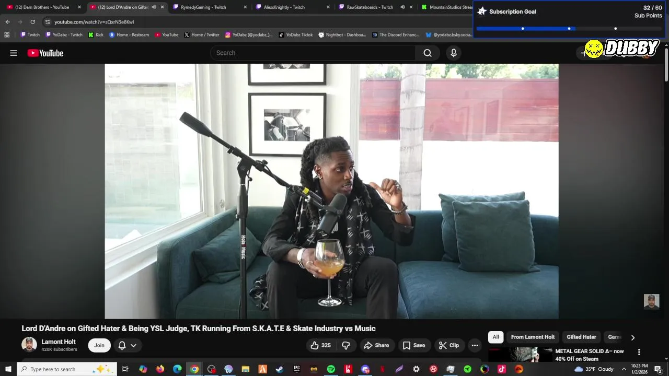
Task: Open the Twitch bookmark
Action: (30, 35)
